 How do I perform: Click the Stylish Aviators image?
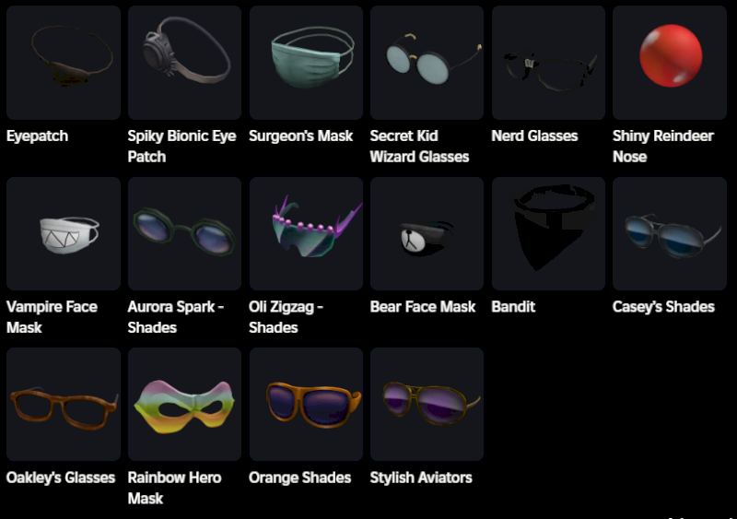(427, 404)
